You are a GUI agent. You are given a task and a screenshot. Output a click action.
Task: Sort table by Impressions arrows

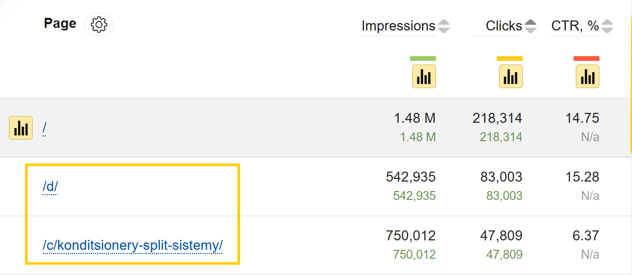click(x=444, y=26)
